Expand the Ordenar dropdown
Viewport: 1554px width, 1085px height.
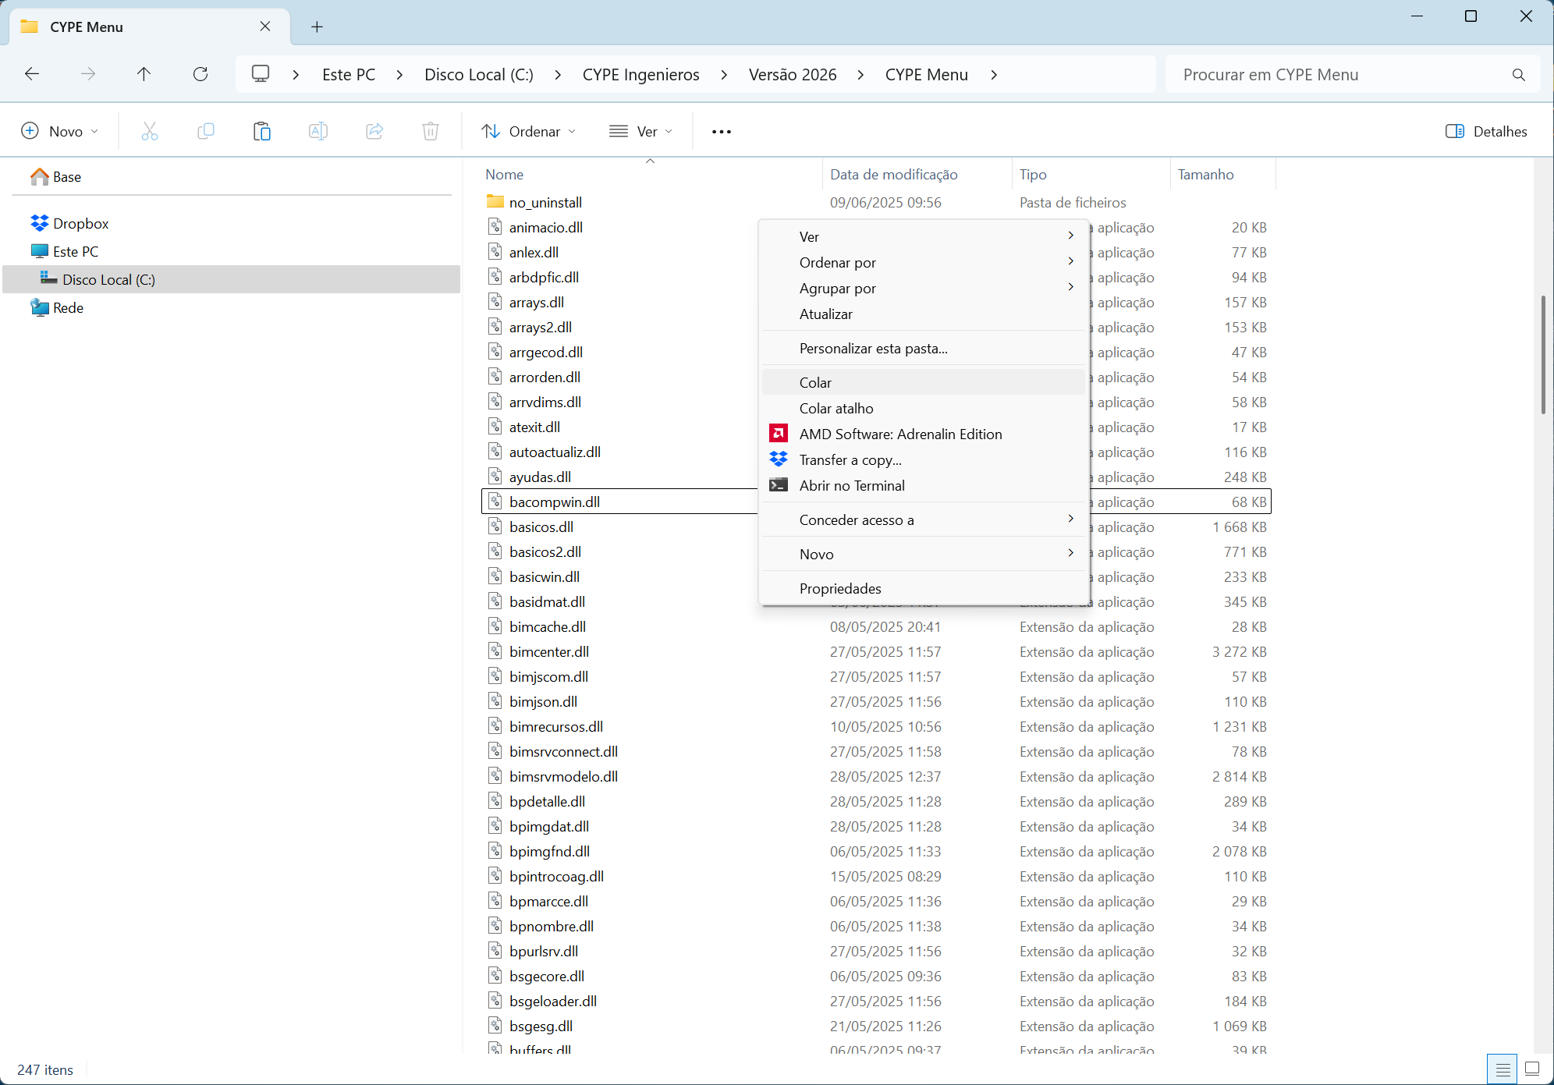coord(529,131)
